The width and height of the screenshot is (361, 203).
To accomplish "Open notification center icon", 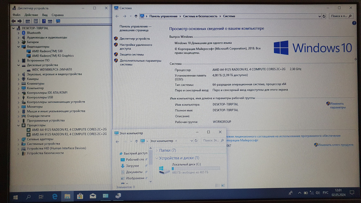I will click(352, 193).
